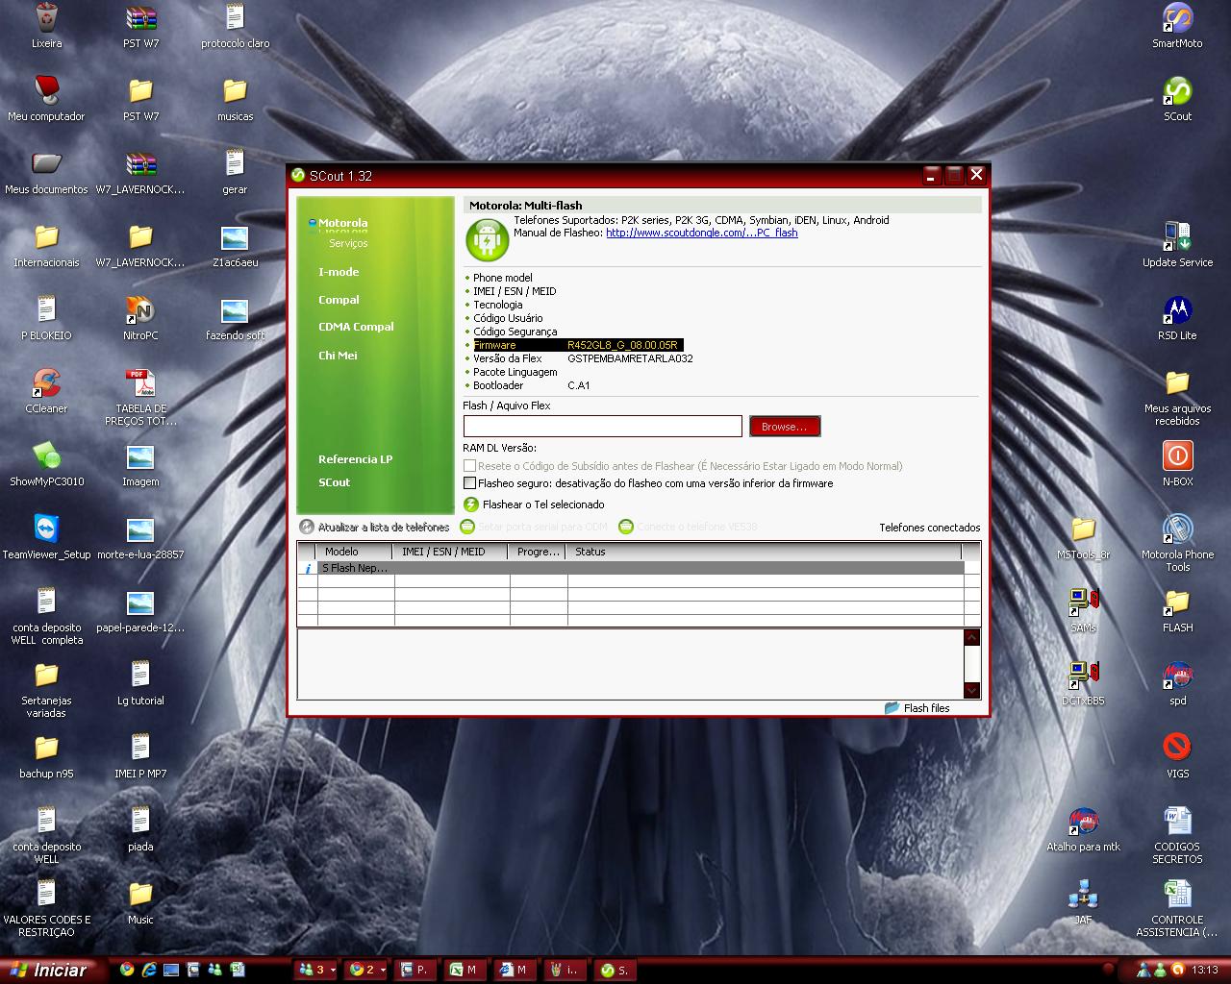Screen dimensions: 1231x984
Task: Open N-BOX desktop icon
Action: [x=1177, y=456]
